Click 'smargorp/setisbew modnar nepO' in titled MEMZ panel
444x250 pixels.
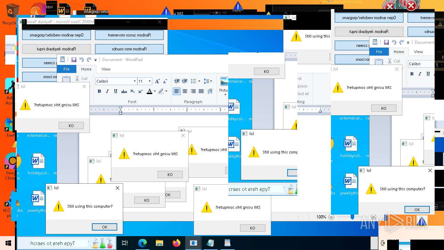coord(57,35)
